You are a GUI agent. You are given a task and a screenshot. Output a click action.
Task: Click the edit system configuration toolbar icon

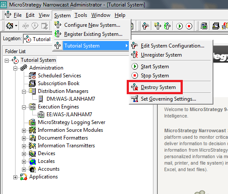click(146, 26)
